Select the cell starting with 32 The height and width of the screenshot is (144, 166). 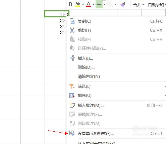(x=56, y=20)
